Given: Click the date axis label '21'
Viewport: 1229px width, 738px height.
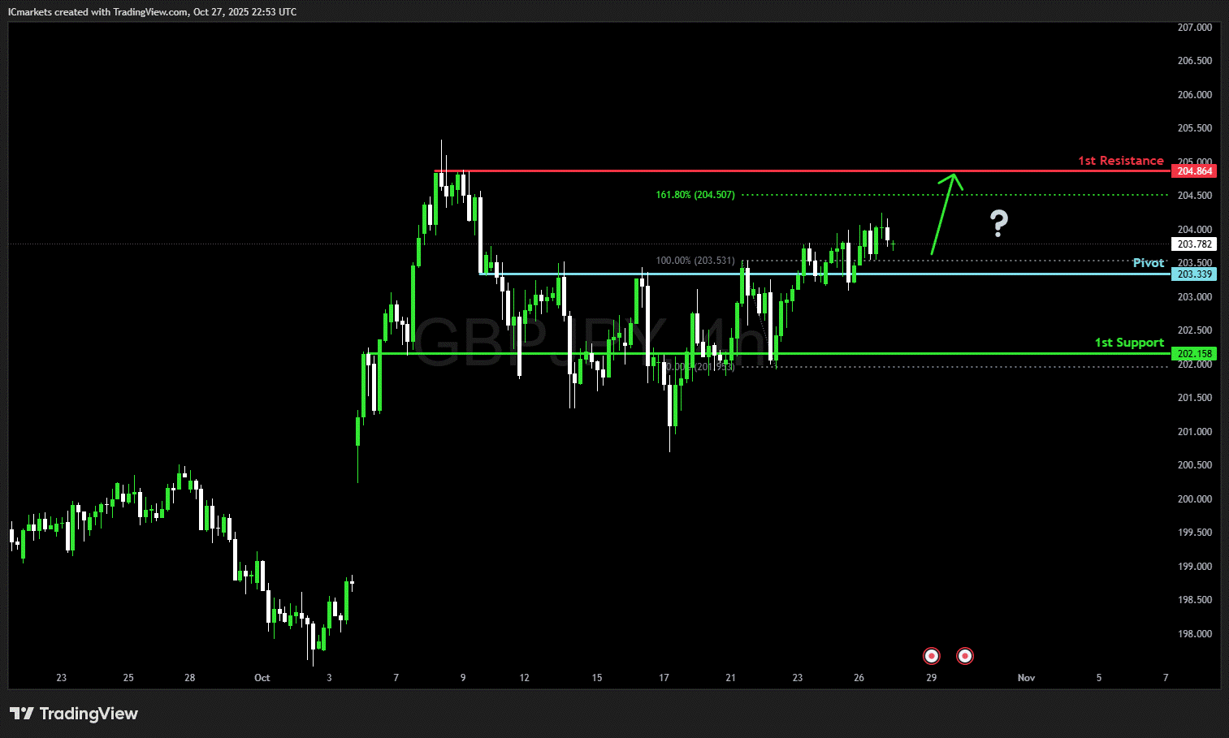Looking at the screenshot, I should point(730,678).
